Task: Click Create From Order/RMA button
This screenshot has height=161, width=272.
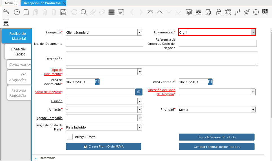Action: click(x=103, y=146)
